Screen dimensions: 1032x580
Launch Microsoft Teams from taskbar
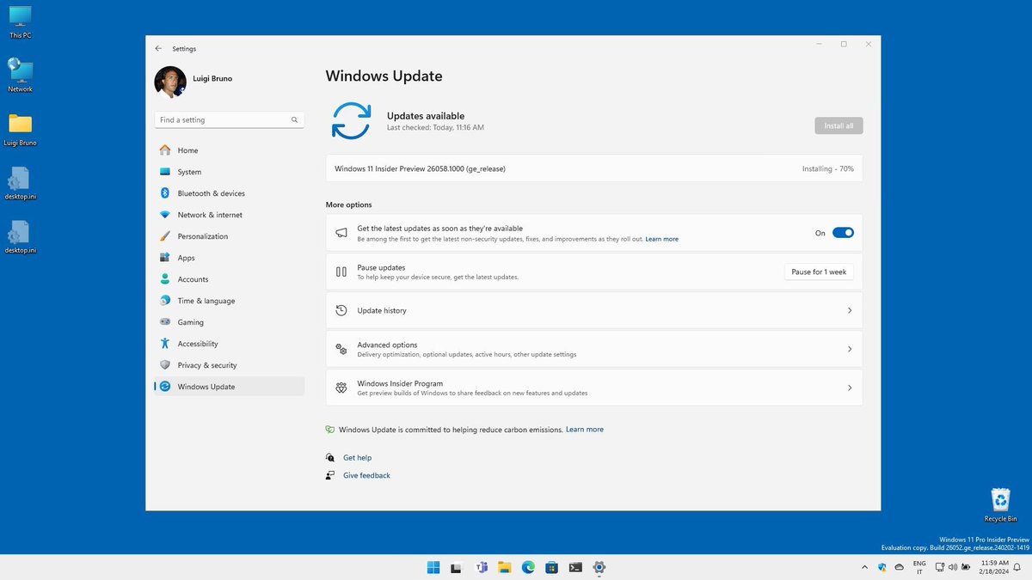pyautogui.click(x=481, y=567)
